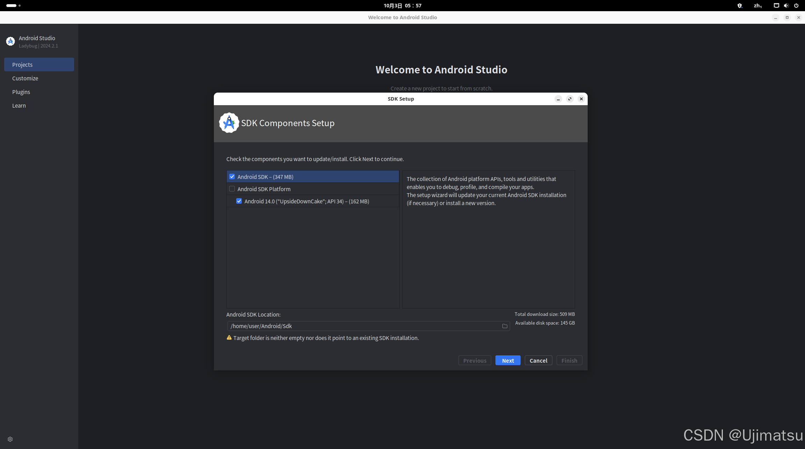Click SDK Components Setup logo icon
The width and height of the screenshot is (805, 449).
pyautogui.click(x=229, y=123)
